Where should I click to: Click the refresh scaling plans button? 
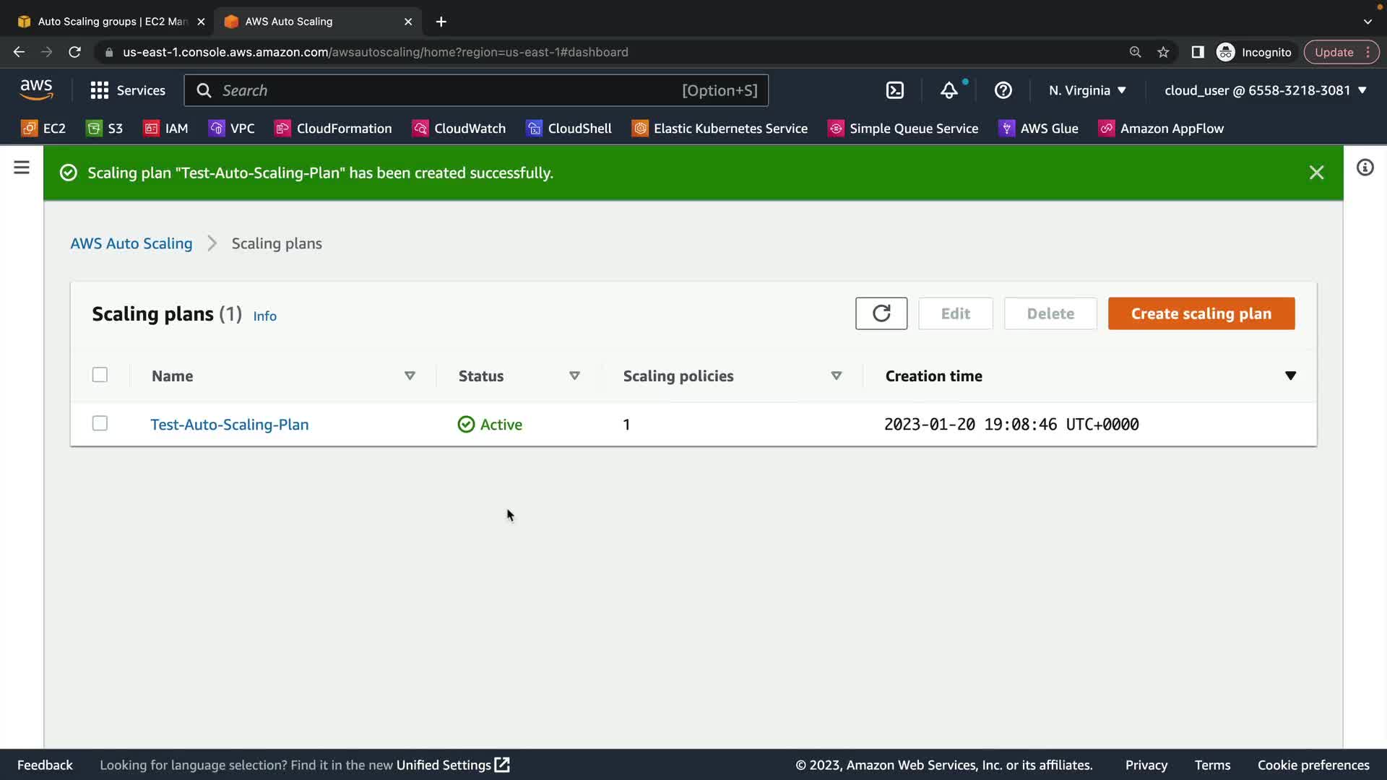coord(881,313)
